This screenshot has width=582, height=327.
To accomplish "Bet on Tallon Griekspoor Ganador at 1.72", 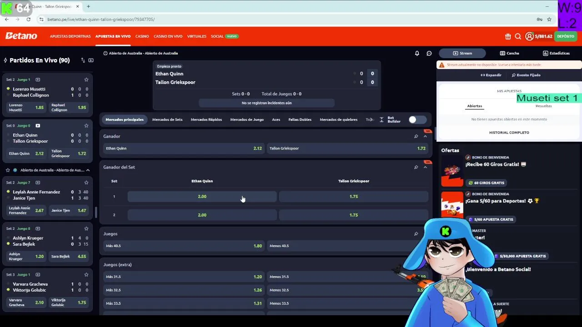I will coord(347,149).
